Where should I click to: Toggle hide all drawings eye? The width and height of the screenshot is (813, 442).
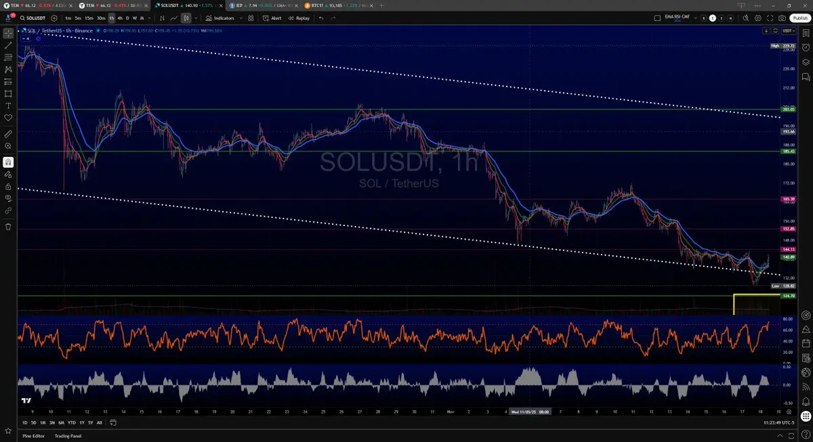tap(8, 198)
